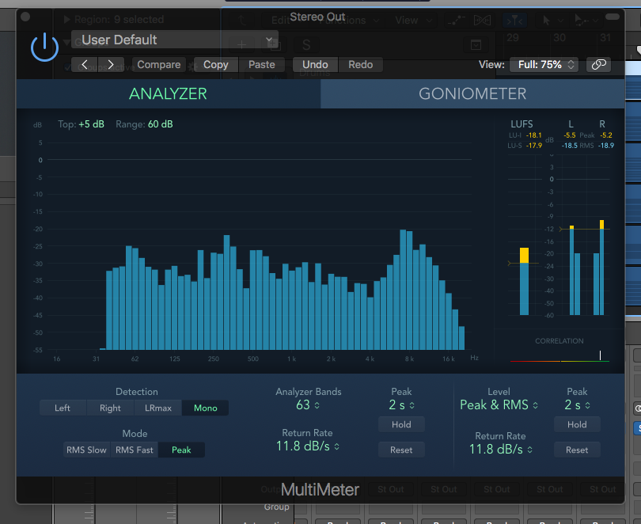Open the level meter Peak 2 s dropdown
Viewport: 641px width, 524px height.
click(x=577, y=405)
